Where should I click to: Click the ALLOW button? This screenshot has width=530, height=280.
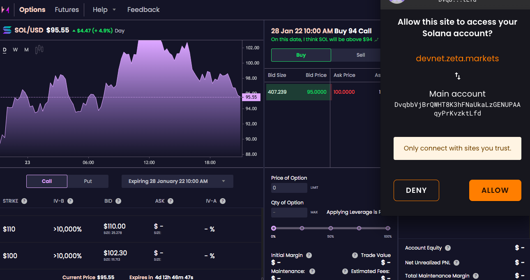(x=495, y=190)
